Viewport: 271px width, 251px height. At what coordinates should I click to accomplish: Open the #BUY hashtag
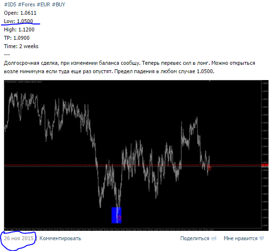pos(59,4)
